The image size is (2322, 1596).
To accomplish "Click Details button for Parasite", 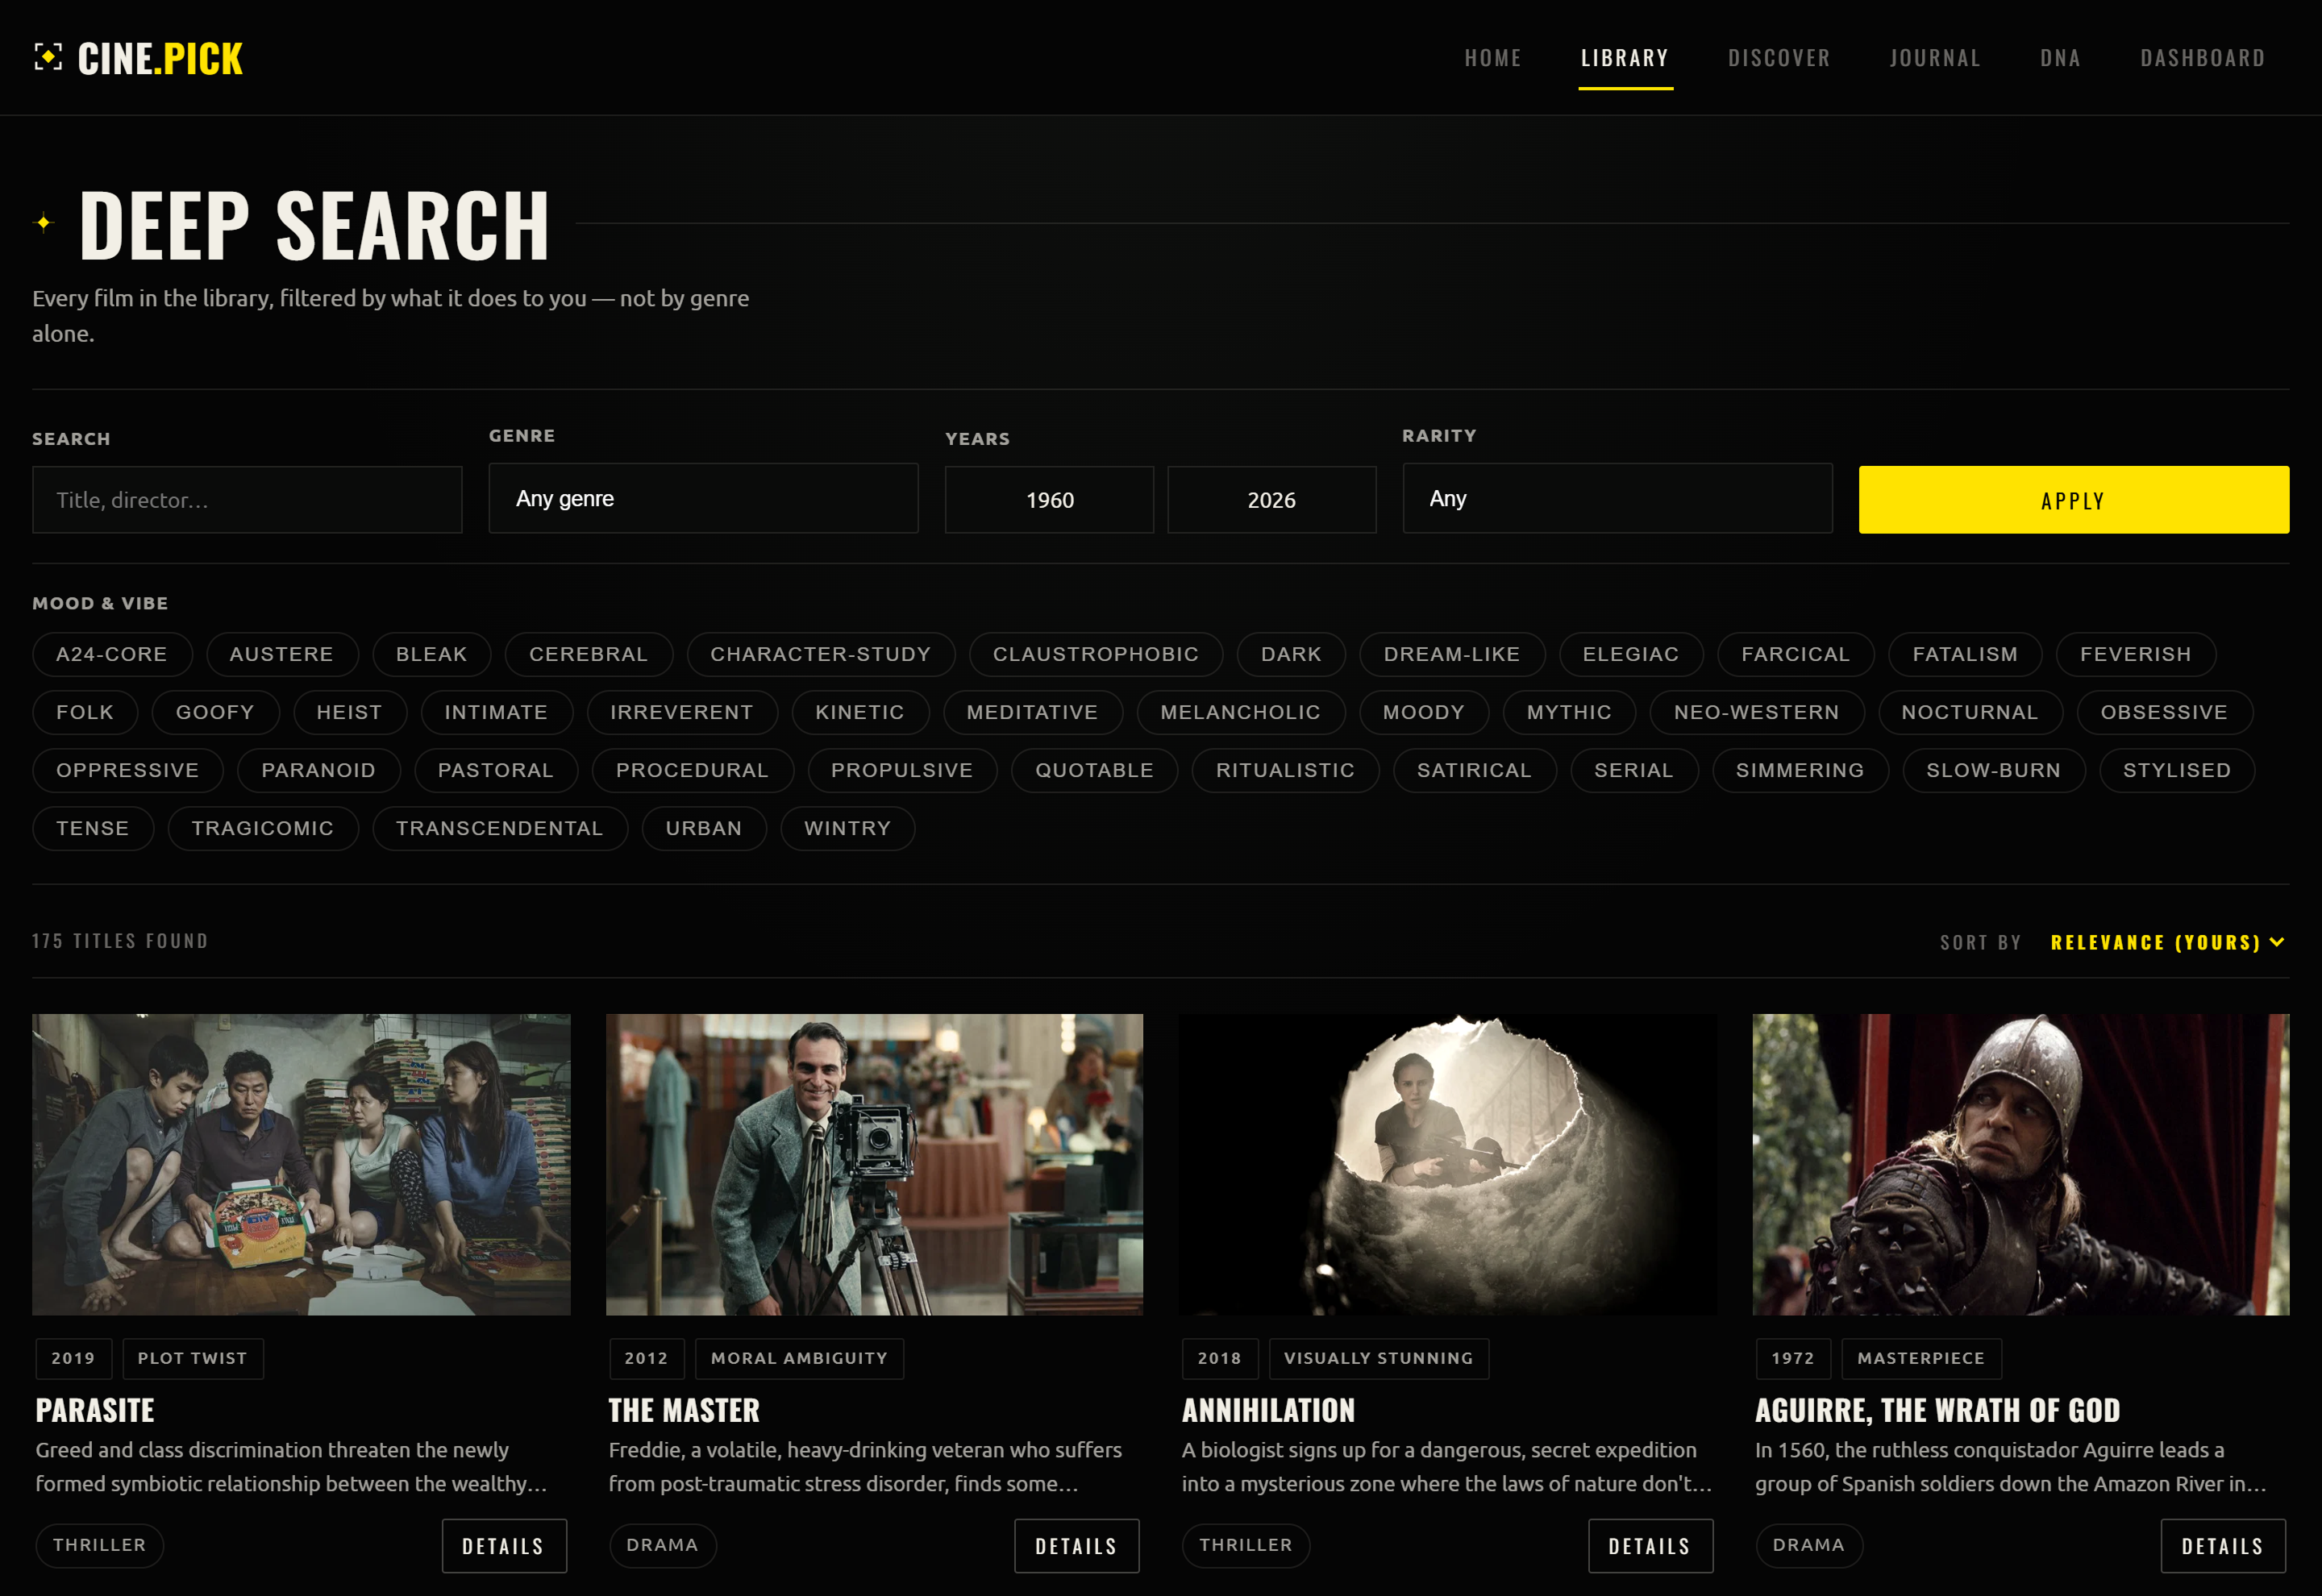I will tap(503, 1545).
